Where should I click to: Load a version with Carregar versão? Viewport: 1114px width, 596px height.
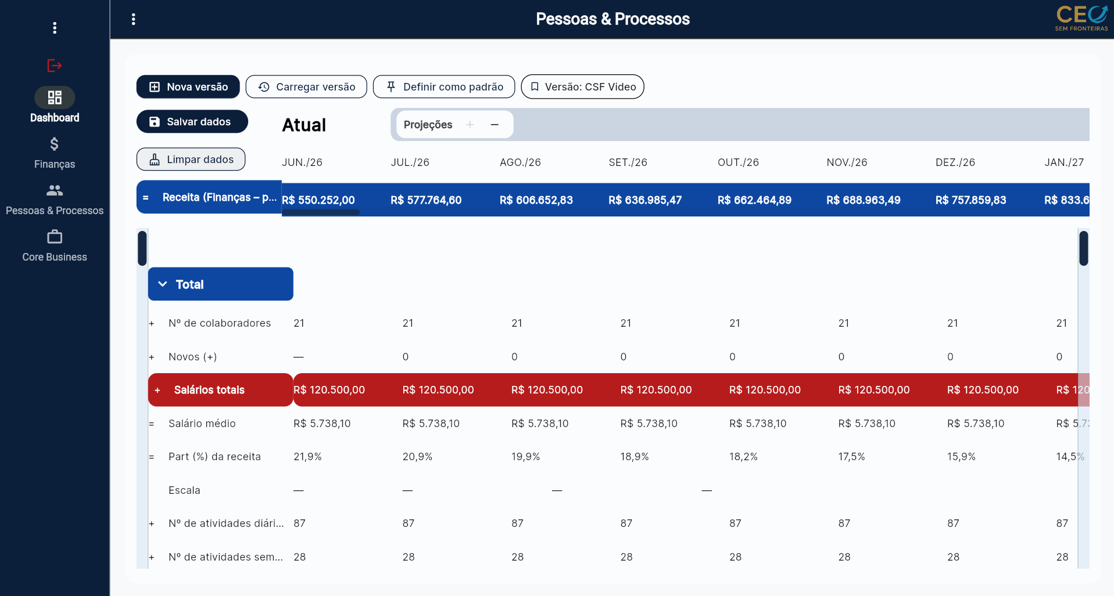(x=306, y=86)
